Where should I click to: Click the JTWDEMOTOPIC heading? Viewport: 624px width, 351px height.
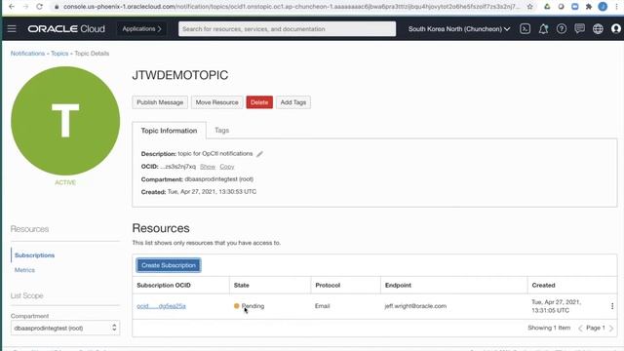tap(180, 75)
